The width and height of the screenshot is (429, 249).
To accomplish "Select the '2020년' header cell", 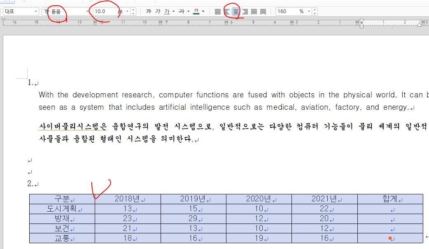I will click(x=259, y=199).
